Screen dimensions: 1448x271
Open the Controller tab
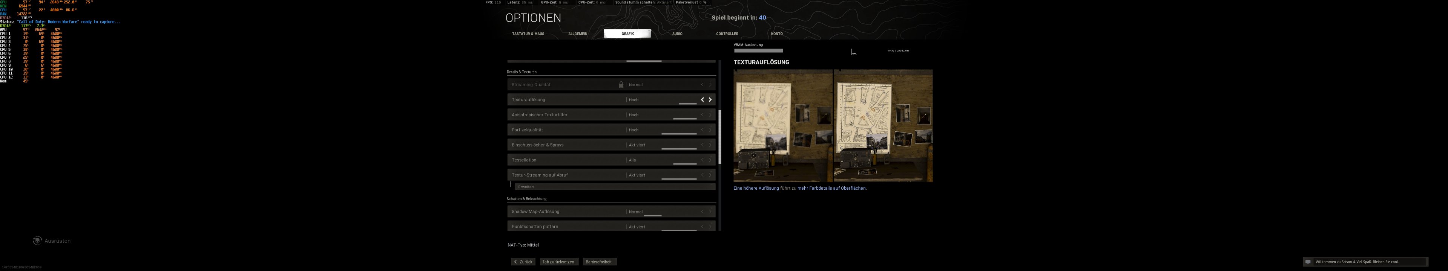click(x=727, y=33)
